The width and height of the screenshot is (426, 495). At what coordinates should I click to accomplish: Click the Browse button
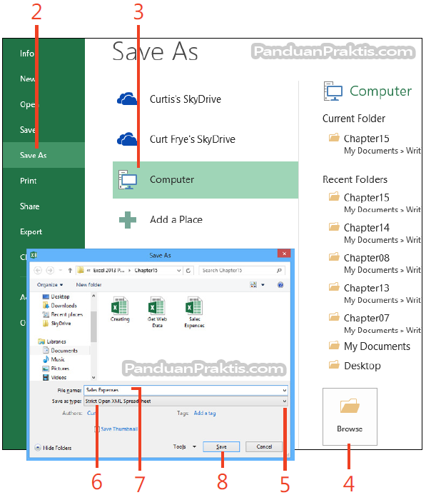pos(350,416)
